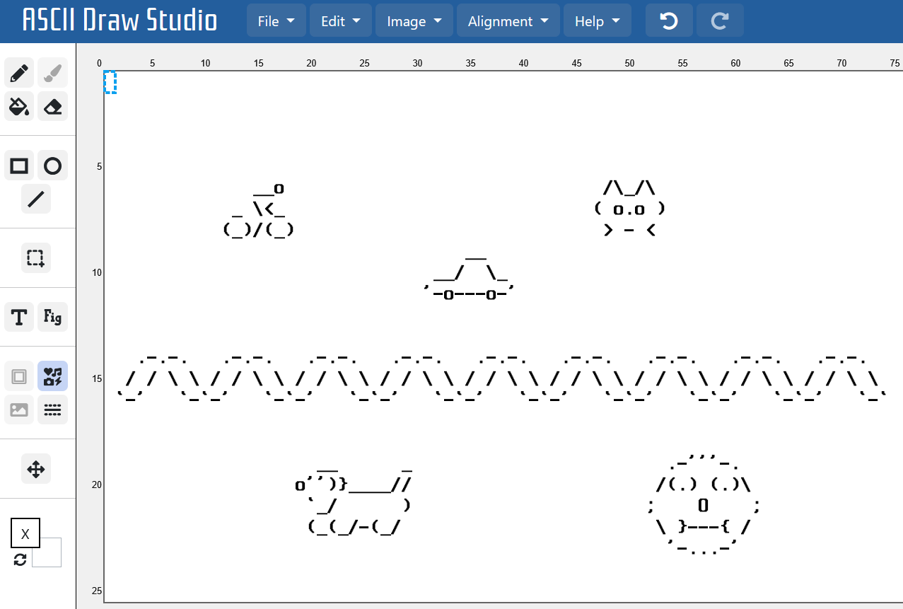Expand the Alignment dropdown
903x609 pixels.
click(x=508, y=21)
